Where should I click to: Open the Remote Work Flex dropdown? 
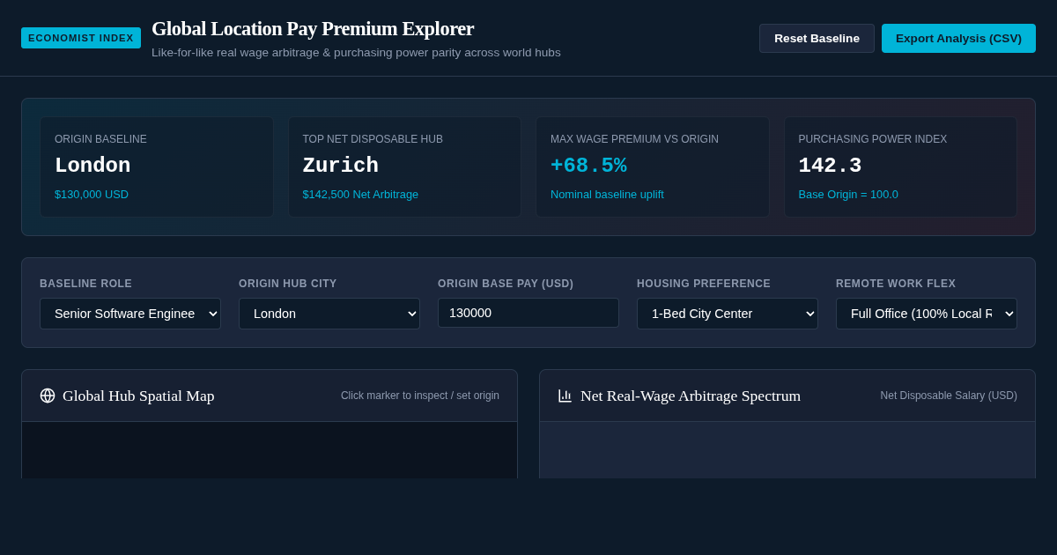(927, 314)
